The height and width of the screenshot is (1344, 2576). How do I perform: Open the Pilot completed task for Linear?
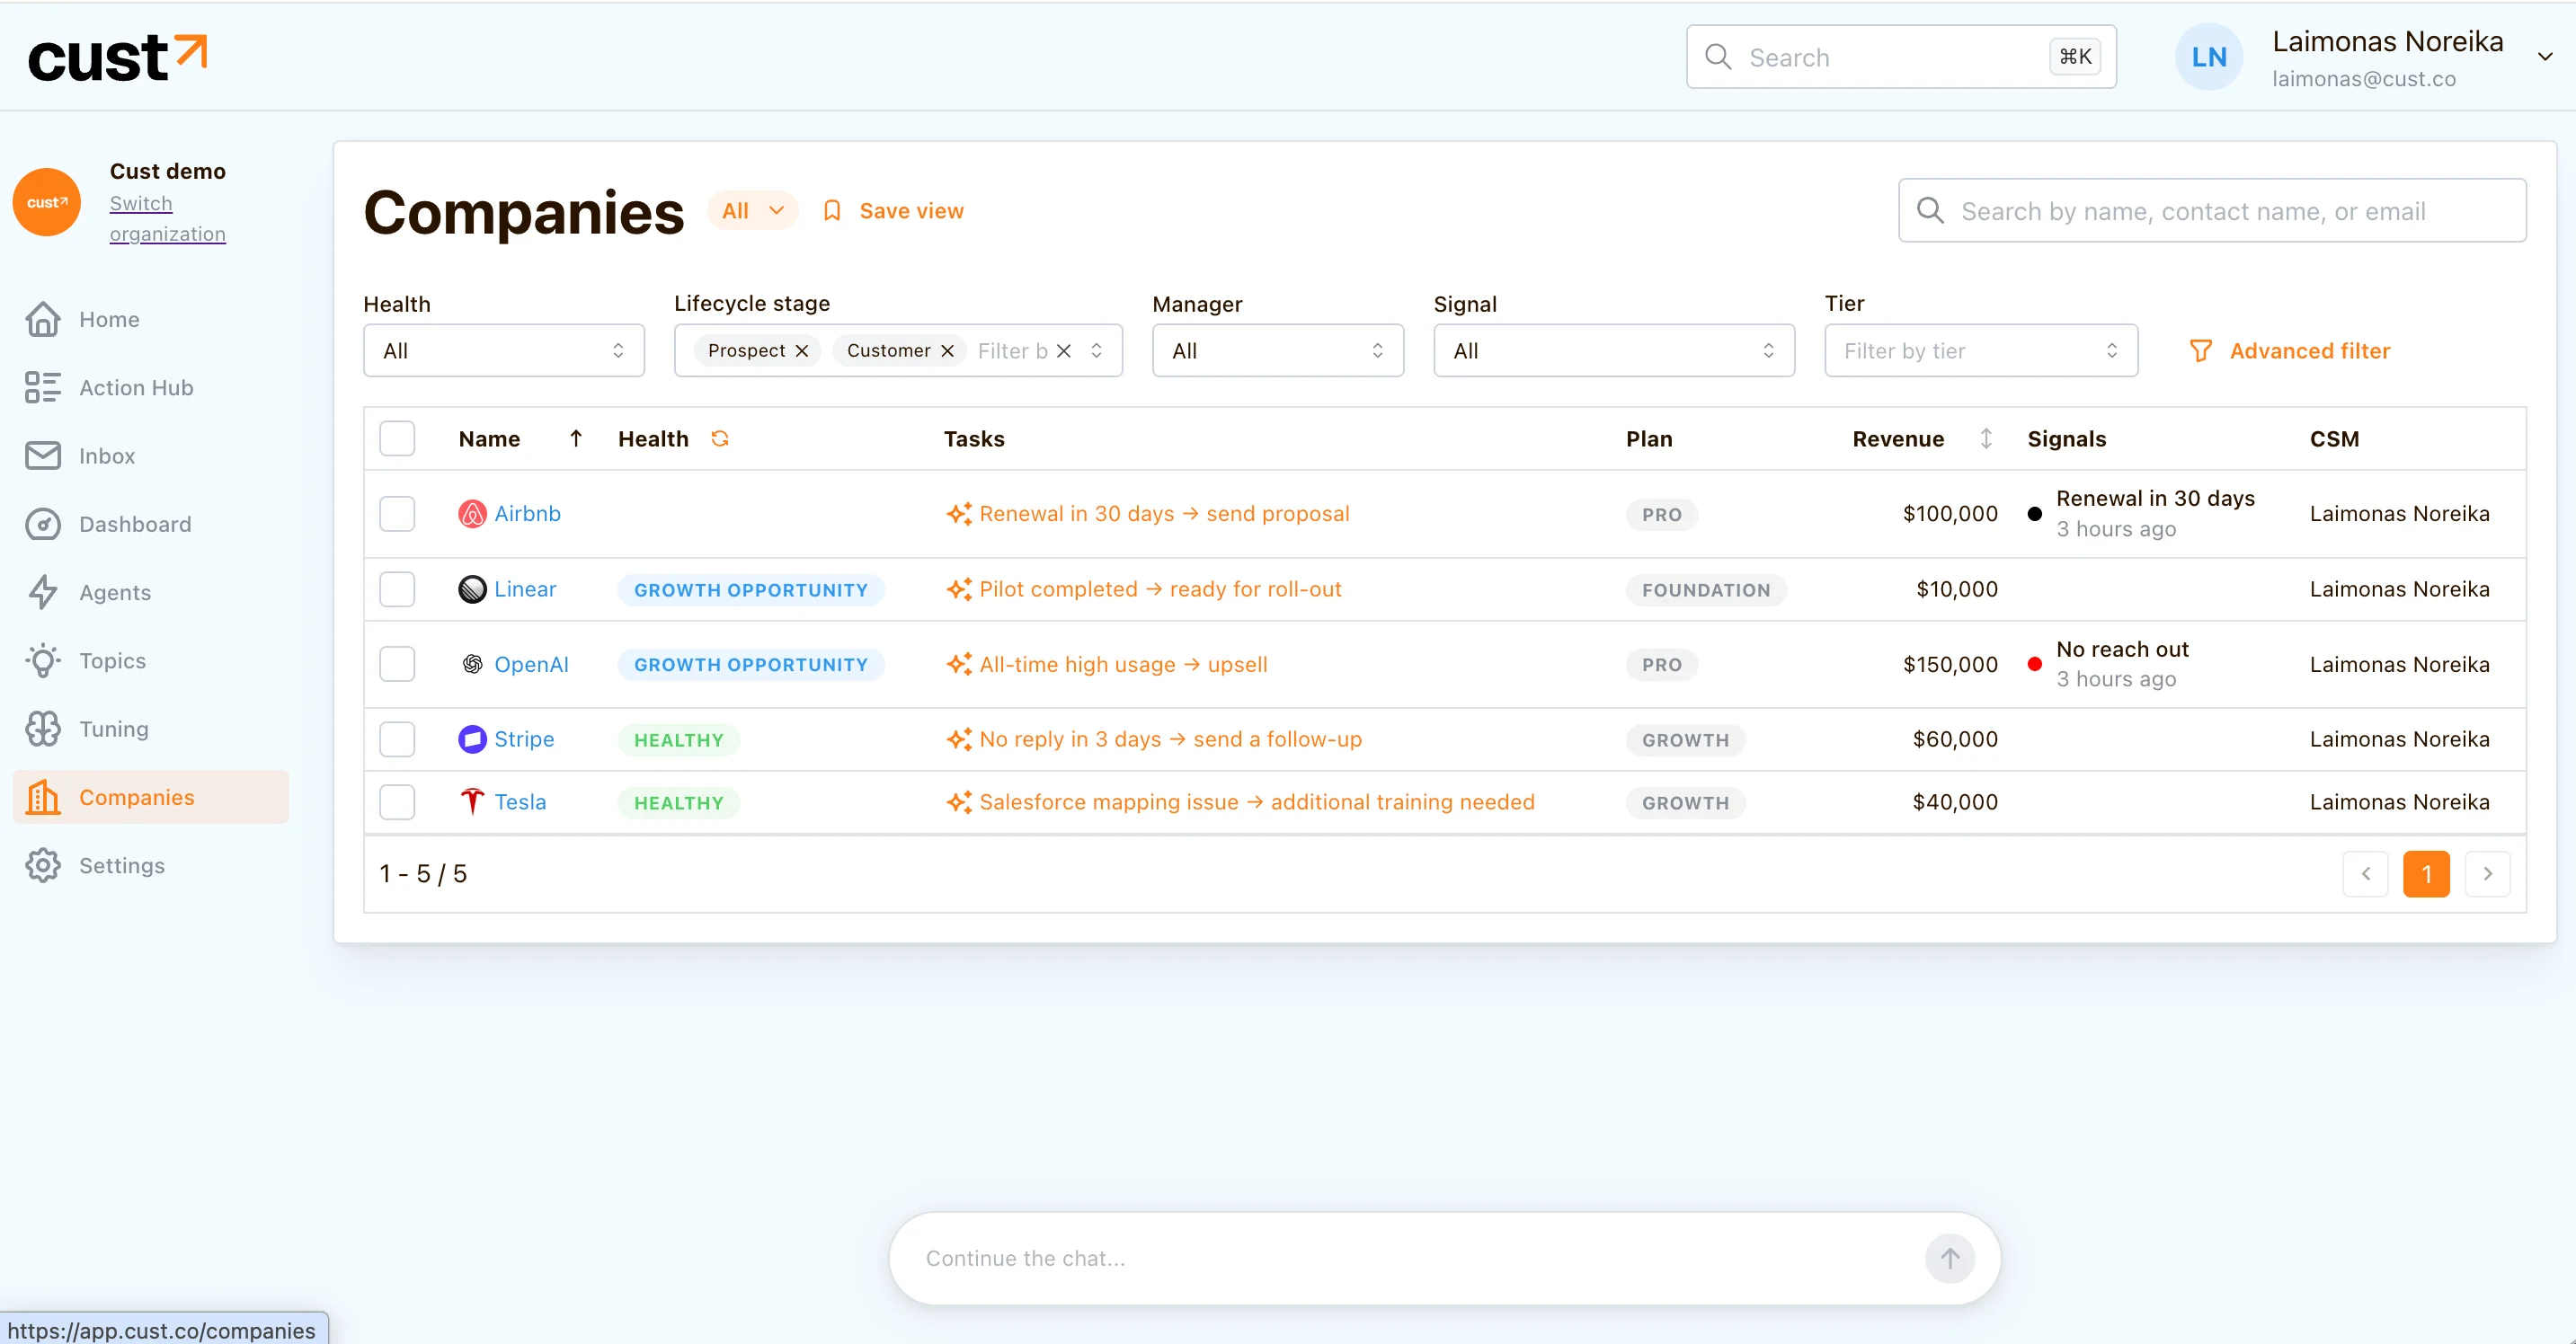tap(1144, 589)
